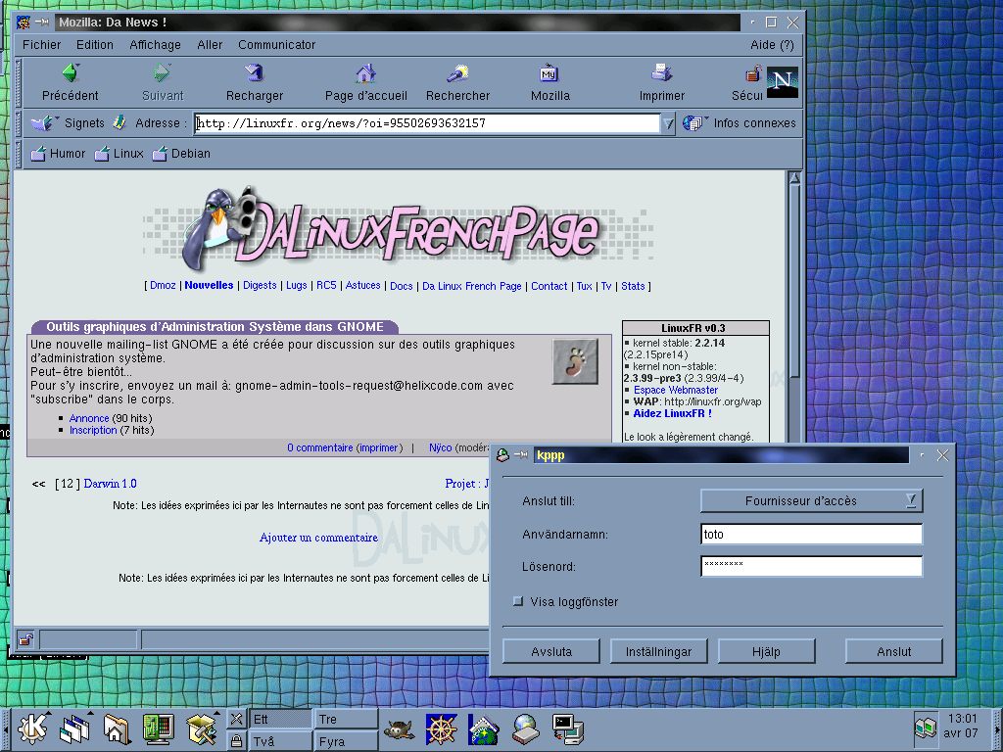Click the docked network tray icon
Image resolution: width=1003 pixels, height=752 pixels.
tap(925, 728)
